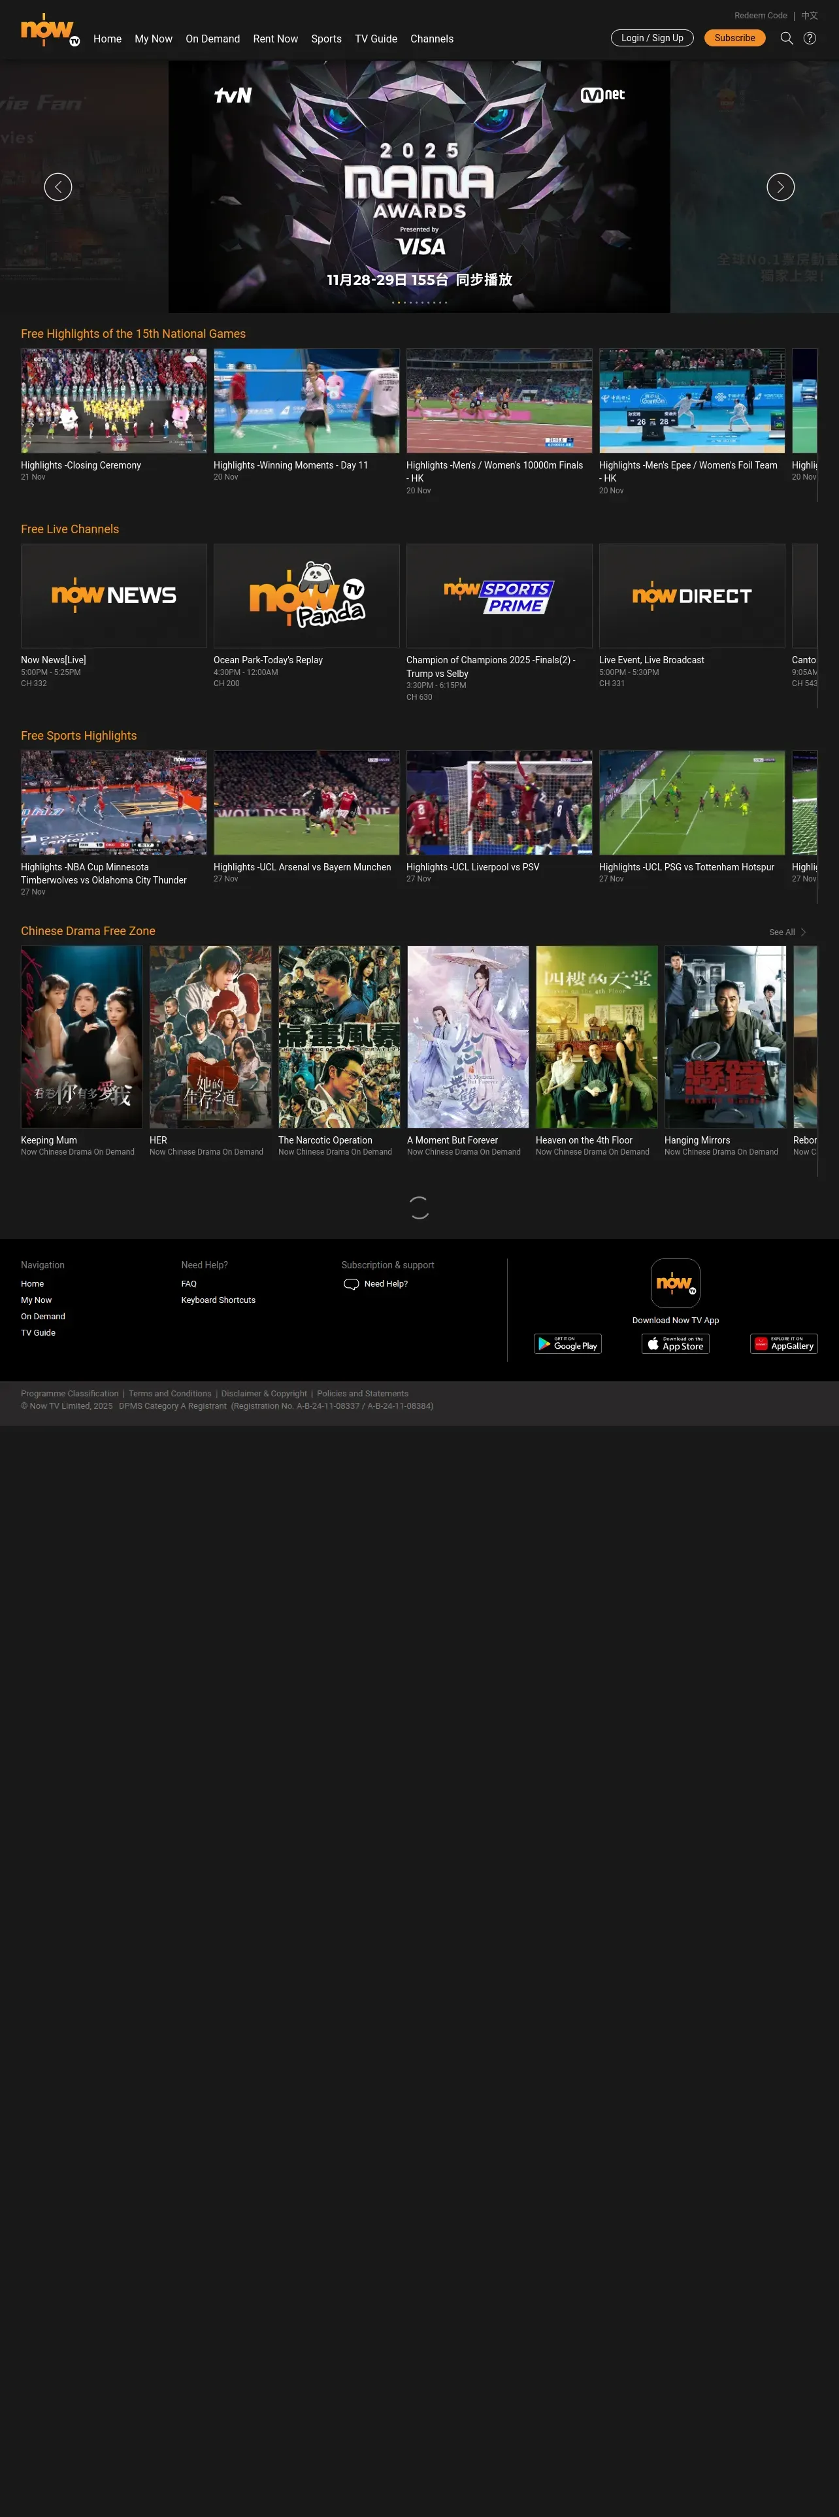
Task: Open Keyboard Shortcuts footer link
Action: pos(218,1300)
